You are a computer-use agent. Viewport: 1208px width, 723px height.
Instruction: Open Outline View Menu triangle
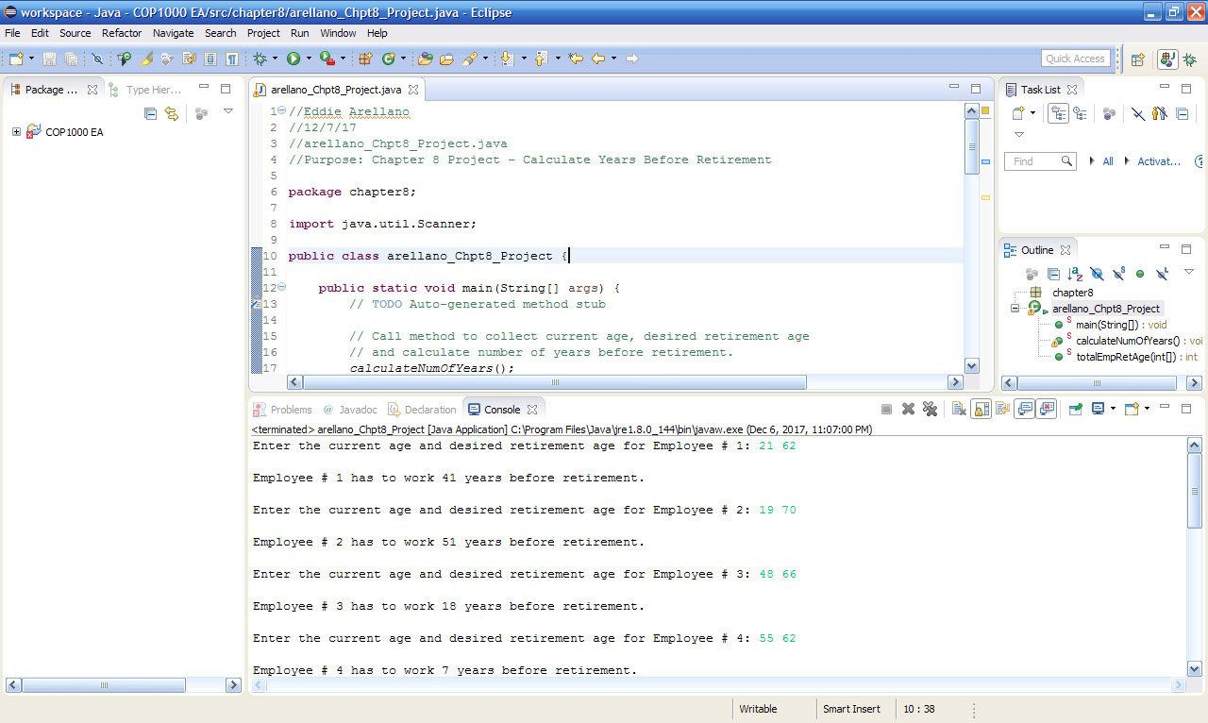click(x=1189, y=272)
